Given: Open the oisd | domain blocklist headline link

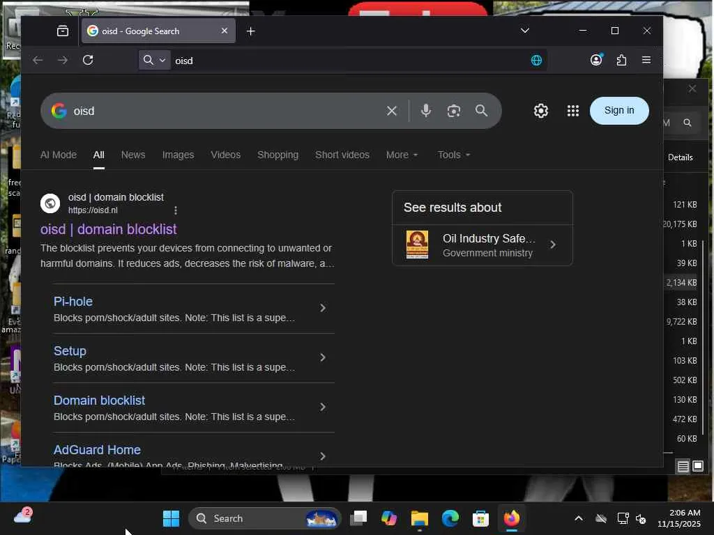Looking at the screenshot, I should click(x=108, y=229).
